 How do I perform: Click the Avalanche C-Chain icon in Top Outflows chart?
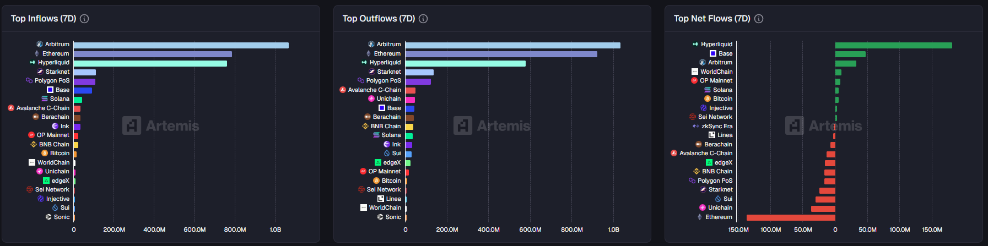click(x=343, y=90)
